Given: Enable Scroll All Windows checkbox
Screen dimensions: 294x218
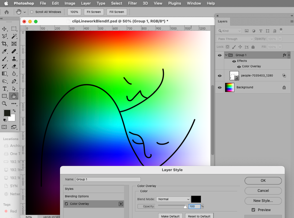Looking at the screenshot, I should 32,12.
